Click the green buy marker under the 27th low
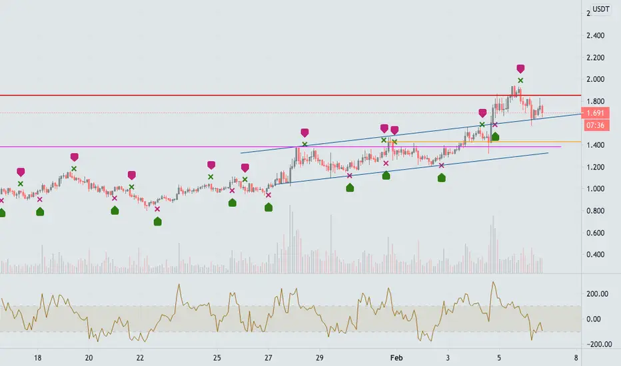 269,207
